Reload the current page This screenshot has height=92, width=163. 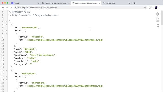pyautogui.click(x=11, y=8)
